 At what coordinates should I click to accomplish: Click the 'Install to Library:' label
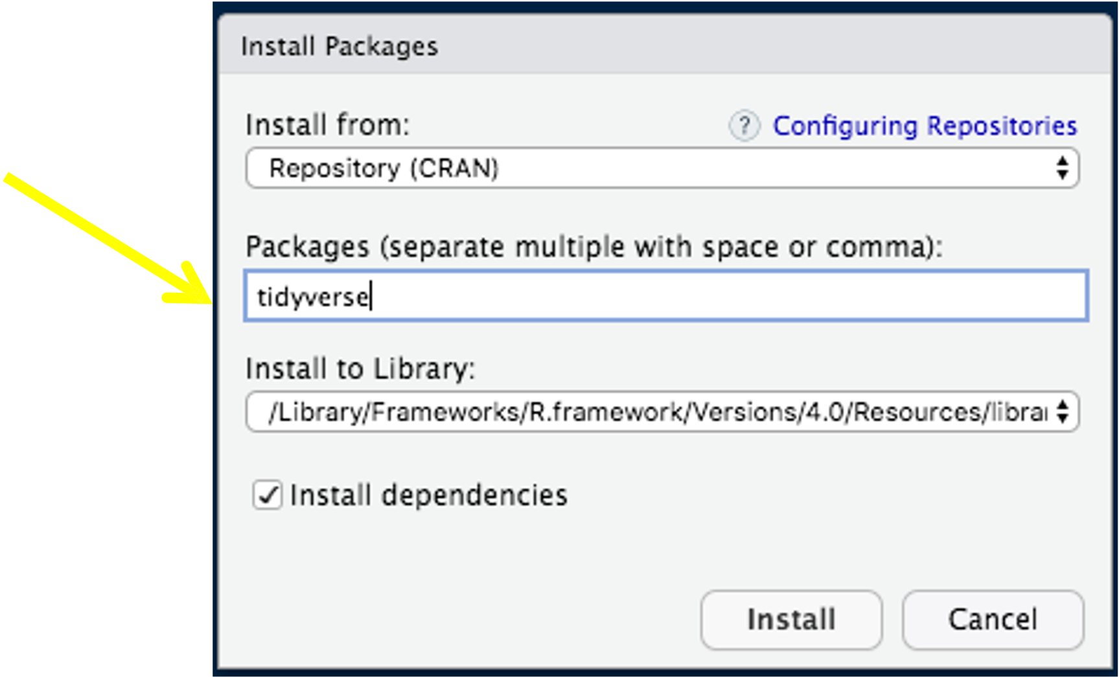(x=360, y=369)
